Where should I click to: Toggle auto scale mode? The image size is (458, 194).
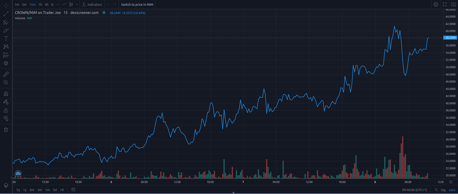[x=452, y=189]
